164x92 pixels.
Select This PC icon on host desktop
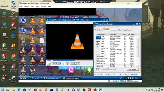click(4, 14)
